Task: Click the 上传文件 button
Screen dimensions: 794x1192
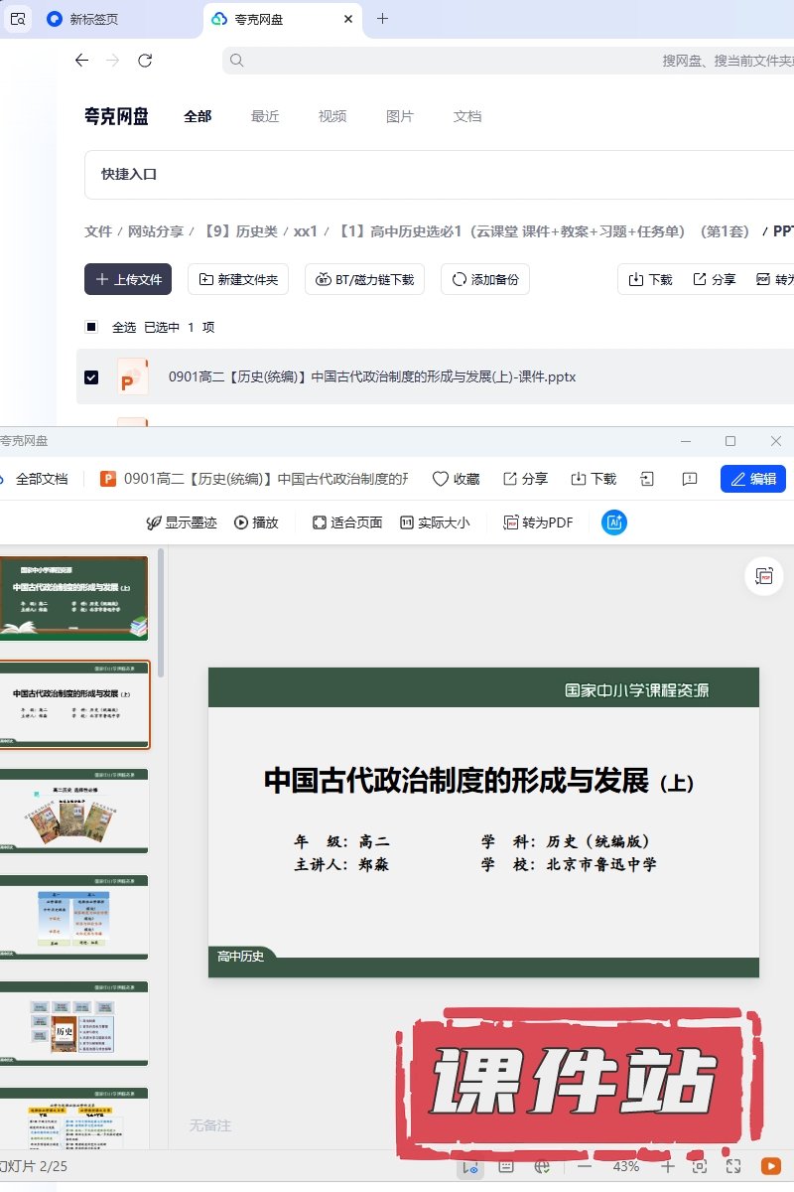Action: [128, 280]
